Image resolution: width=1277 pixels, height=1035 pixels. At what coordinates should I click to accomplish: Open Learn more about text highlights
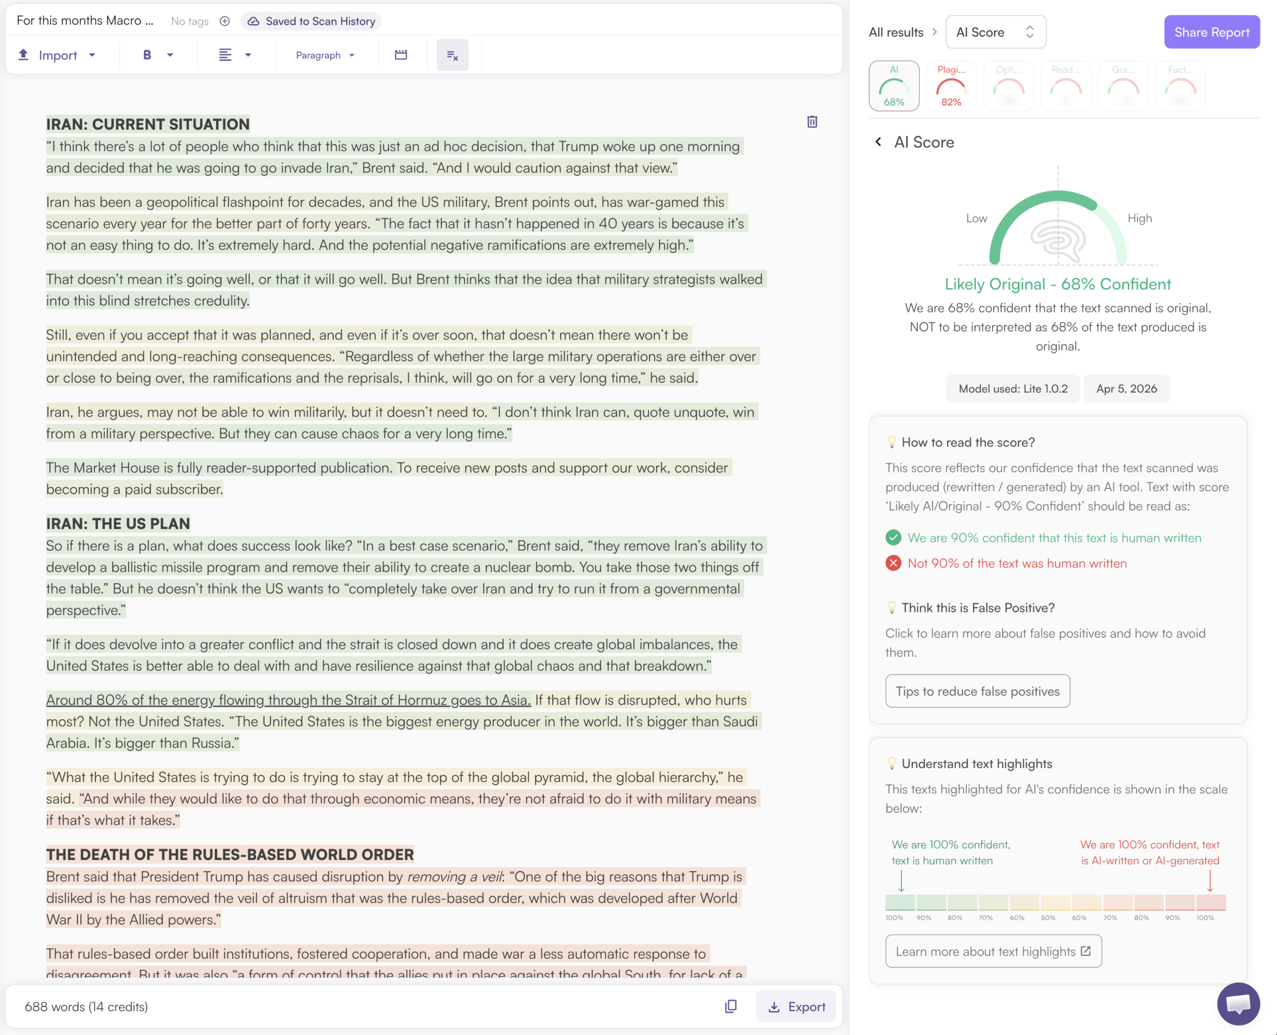(993, 951)
